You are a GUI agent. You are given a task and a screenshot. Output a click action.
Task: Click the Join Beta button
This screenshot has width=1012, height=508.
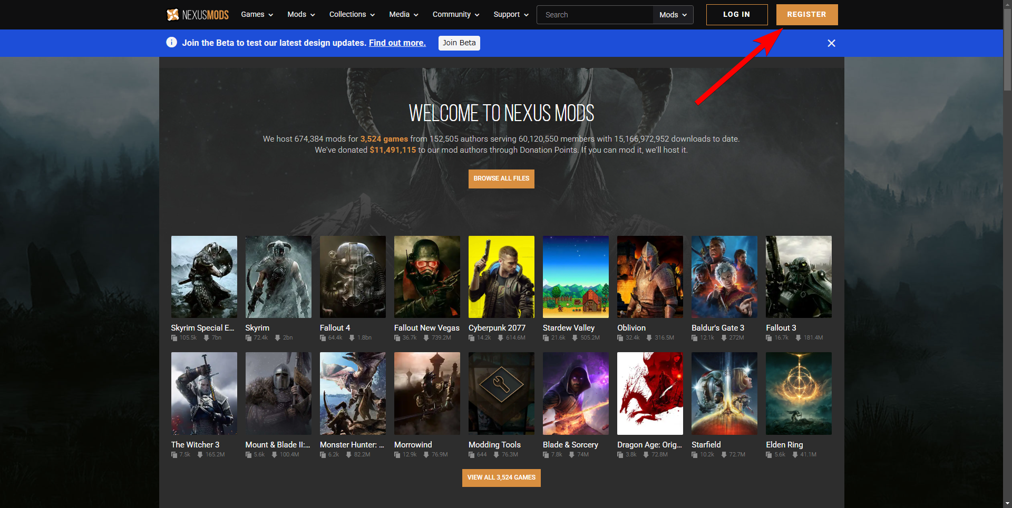pyautogui.click(x=459, y=43)
